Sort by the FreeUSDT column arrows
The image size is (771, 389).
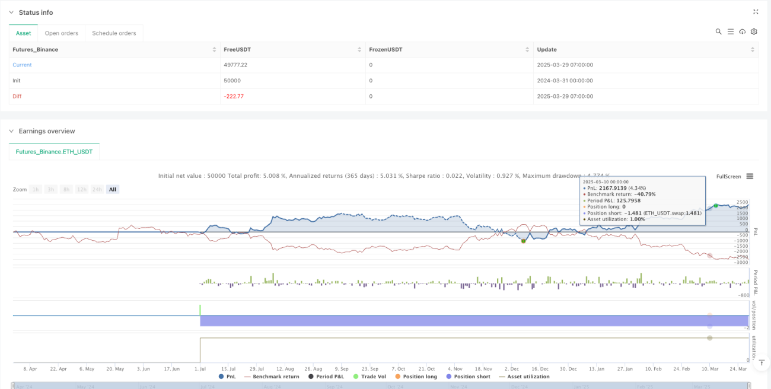point(359,50)
